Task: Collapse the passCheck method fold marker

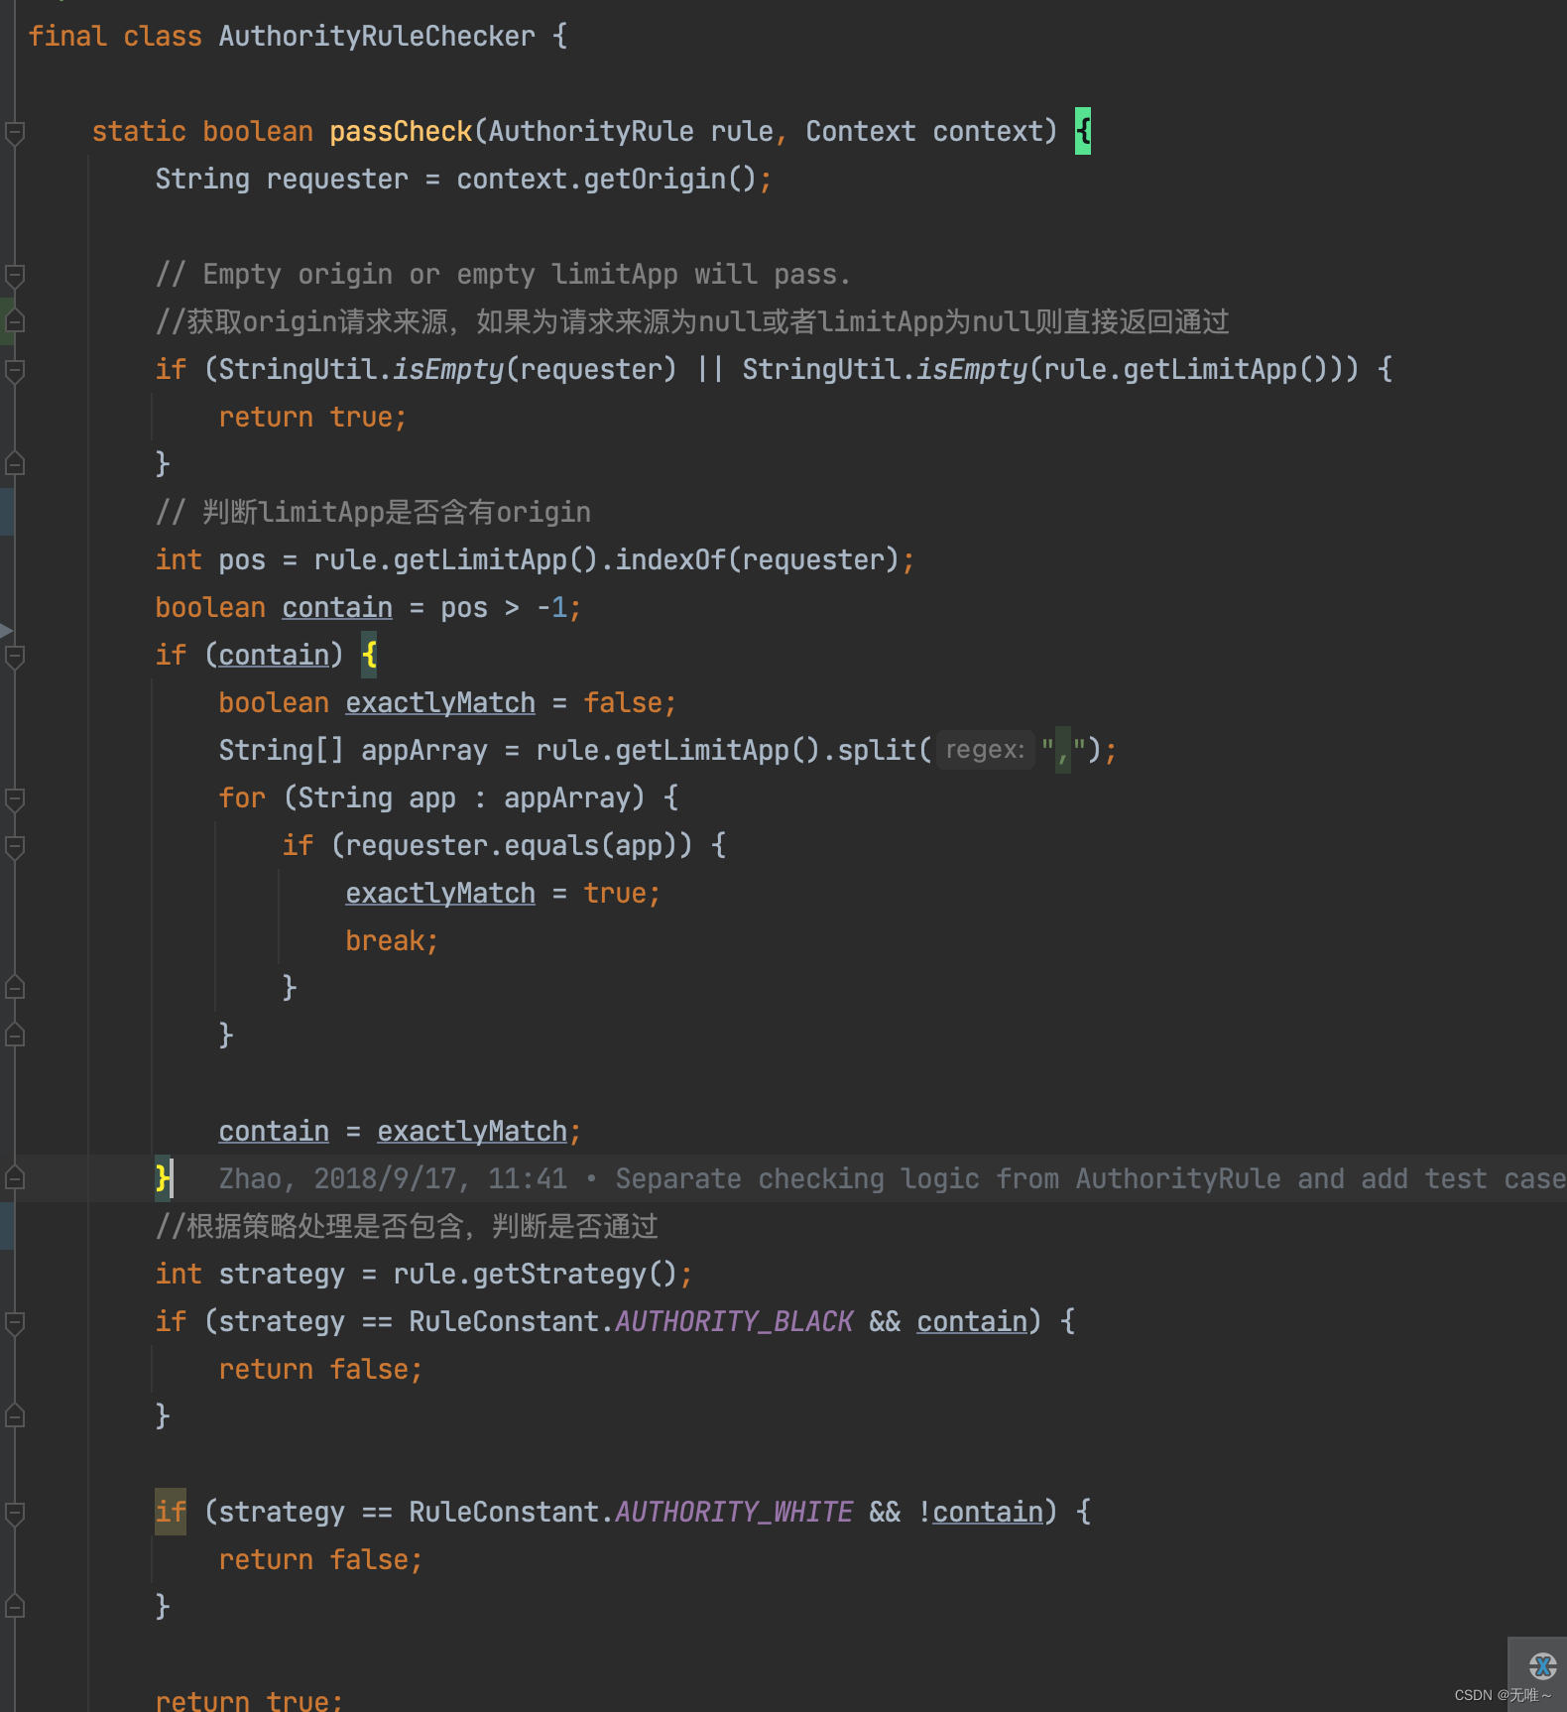Action: click(x=15, y=132)
